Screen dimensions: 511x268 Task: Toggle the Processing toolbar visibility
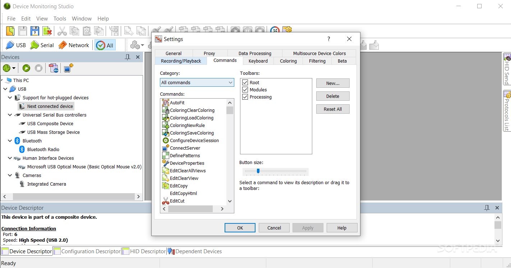tap(245, 97)
